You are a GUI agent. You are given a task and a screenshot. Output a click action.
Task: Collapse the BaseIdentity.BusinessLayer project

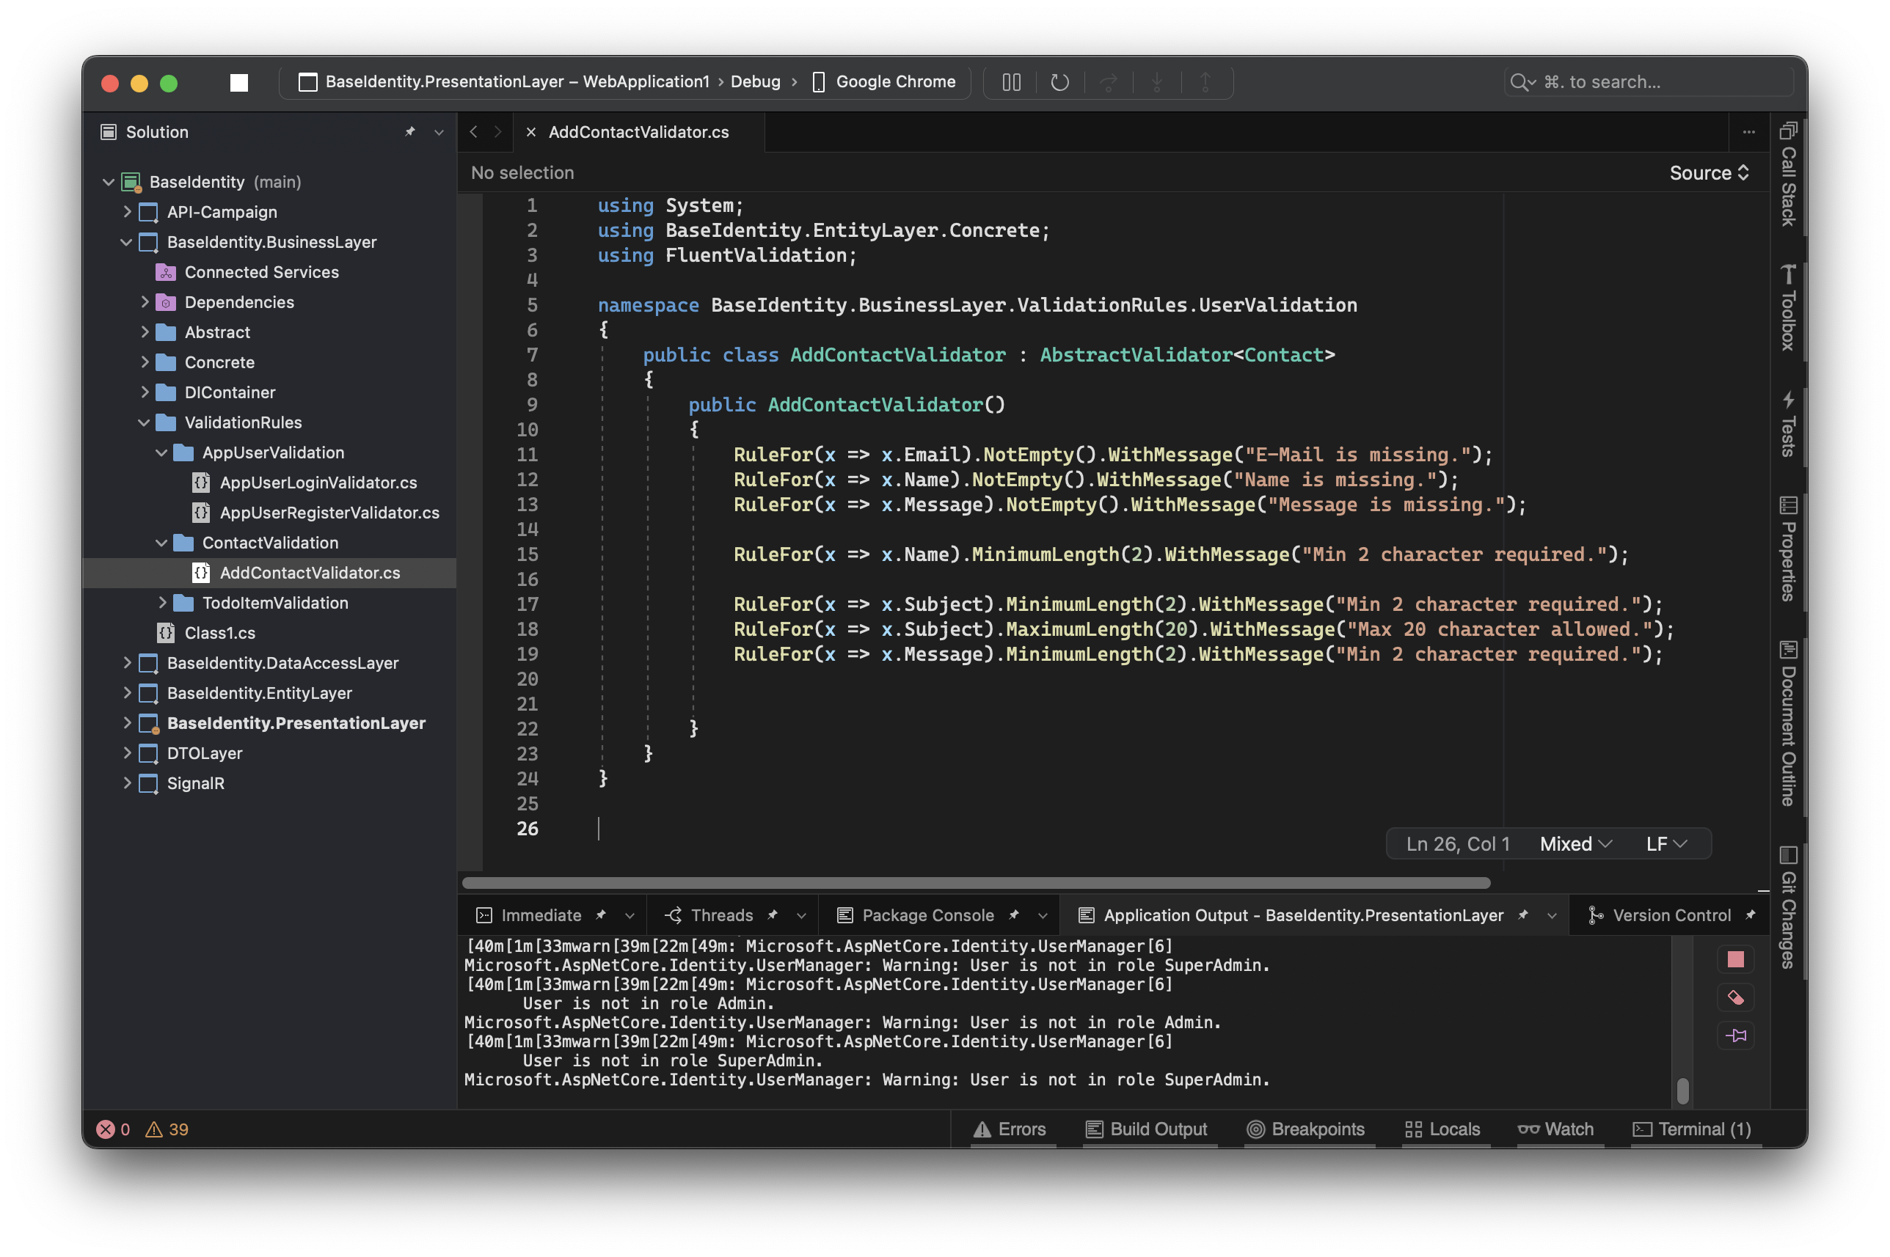click(x=127, y=242)
